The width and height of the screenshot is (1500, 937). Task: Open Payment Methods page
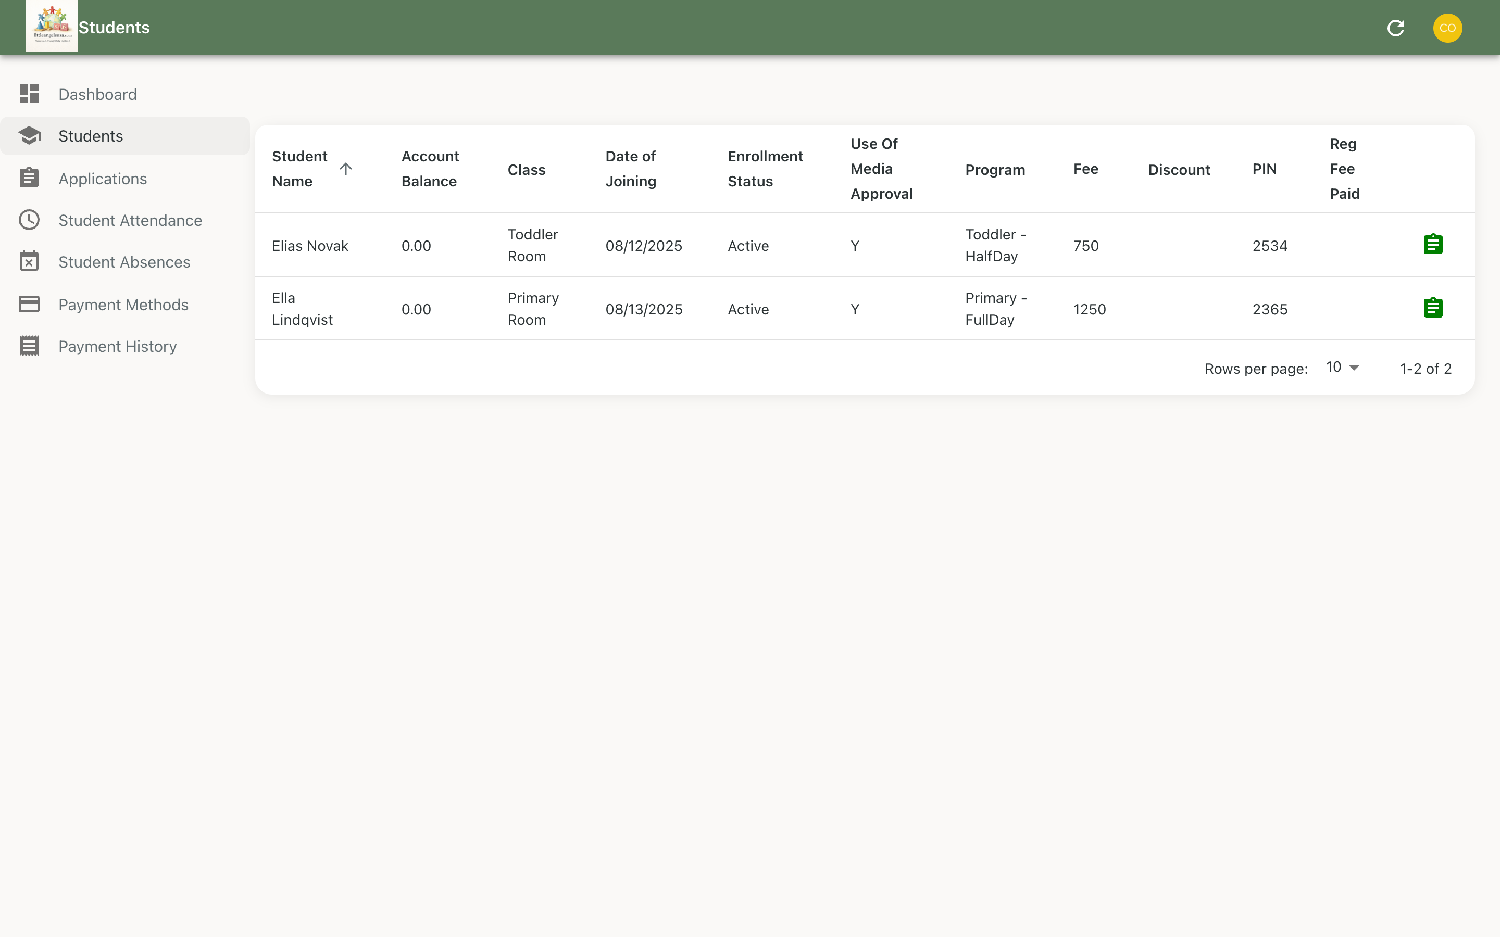[125, 305]
